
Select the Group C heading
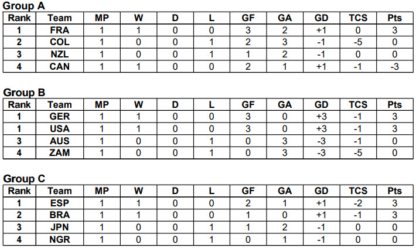pos(25,179)
